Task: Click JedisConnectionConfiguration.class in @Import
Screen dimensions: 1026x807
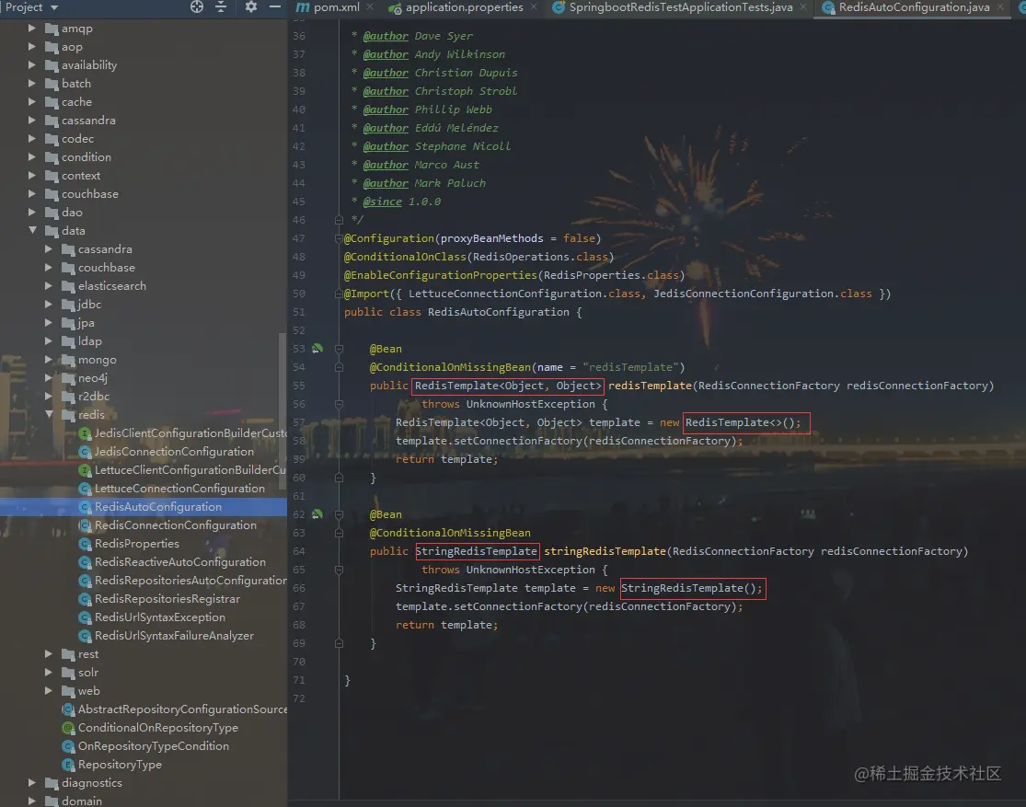Action: 762,294
